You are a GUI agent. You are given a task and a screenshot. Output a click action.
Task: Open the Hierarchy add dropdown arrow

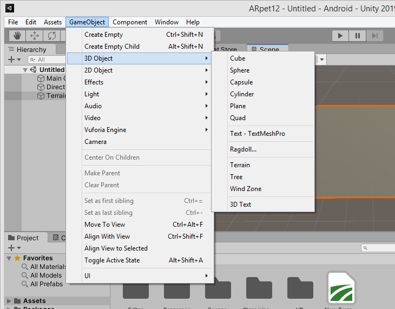[19, 60]
